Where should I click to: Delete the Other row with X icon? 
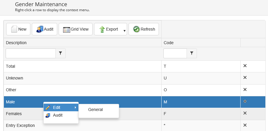coord(245,89)
